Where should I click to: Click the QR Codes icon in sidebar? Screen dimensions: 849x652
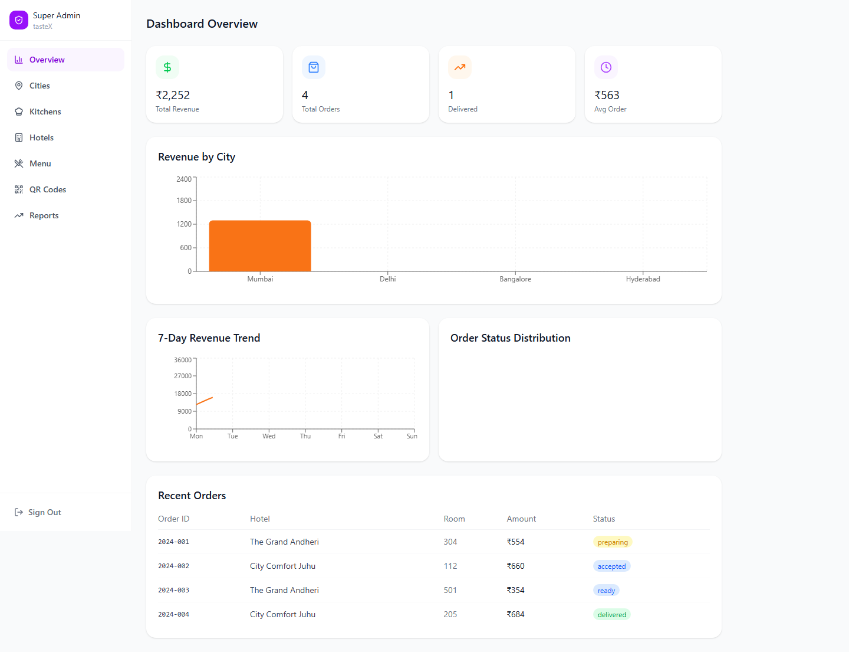tap(19, 189)
